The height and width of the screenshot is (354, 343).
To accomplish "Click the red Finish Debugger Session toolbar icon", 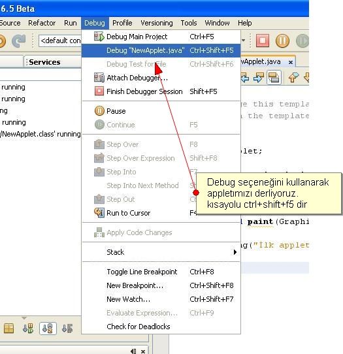I will [263, 40].
